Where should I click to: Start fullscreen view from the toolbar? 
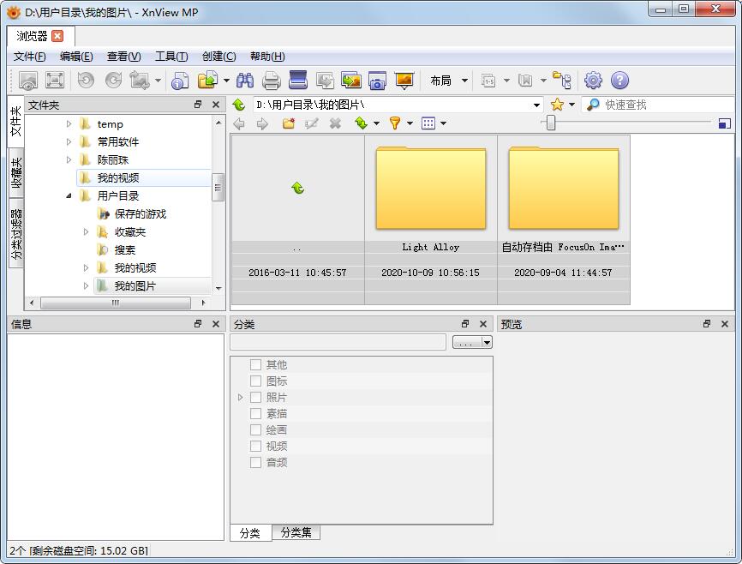(x=56, y=80)
